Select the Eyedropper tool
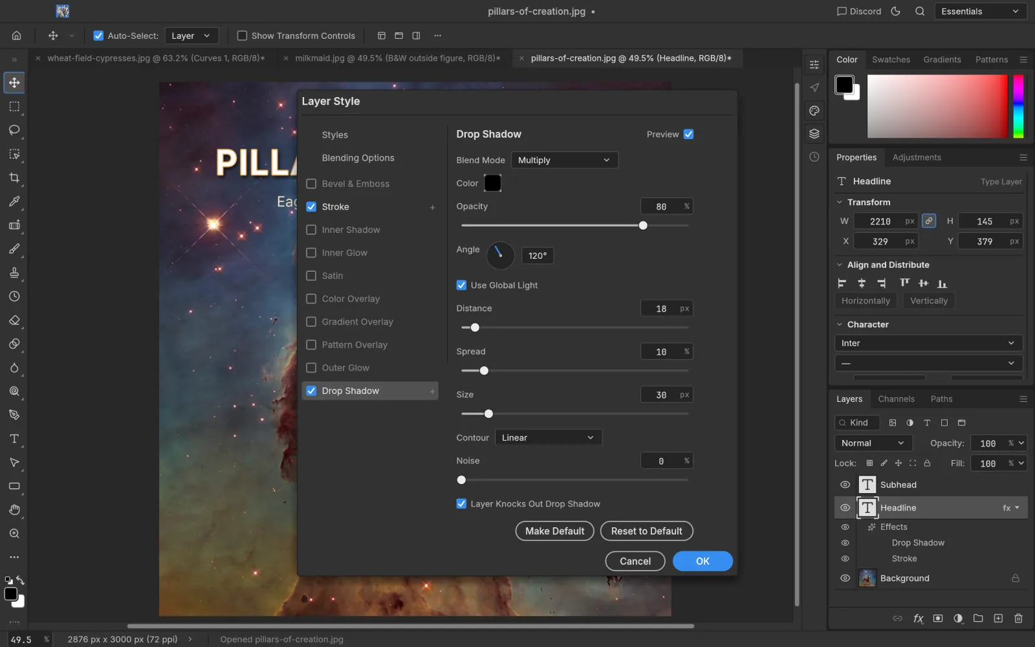This screenshot has height=647, width=1035. (x=14, y=201)
